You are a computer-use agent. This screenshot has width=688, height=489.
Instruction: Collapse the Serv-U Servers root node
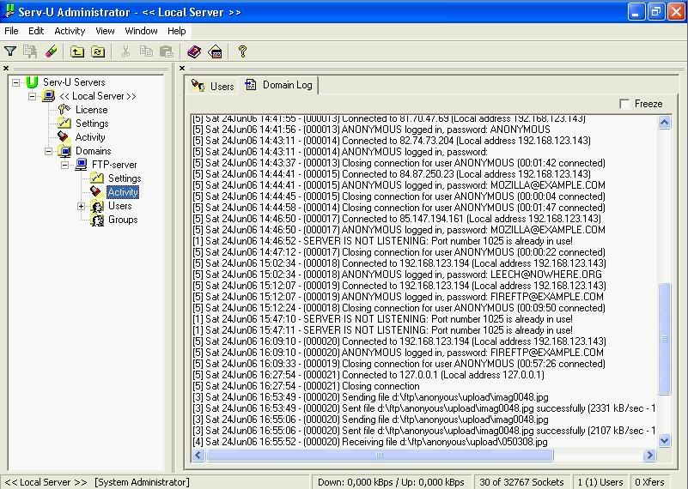tap(17, 82)
